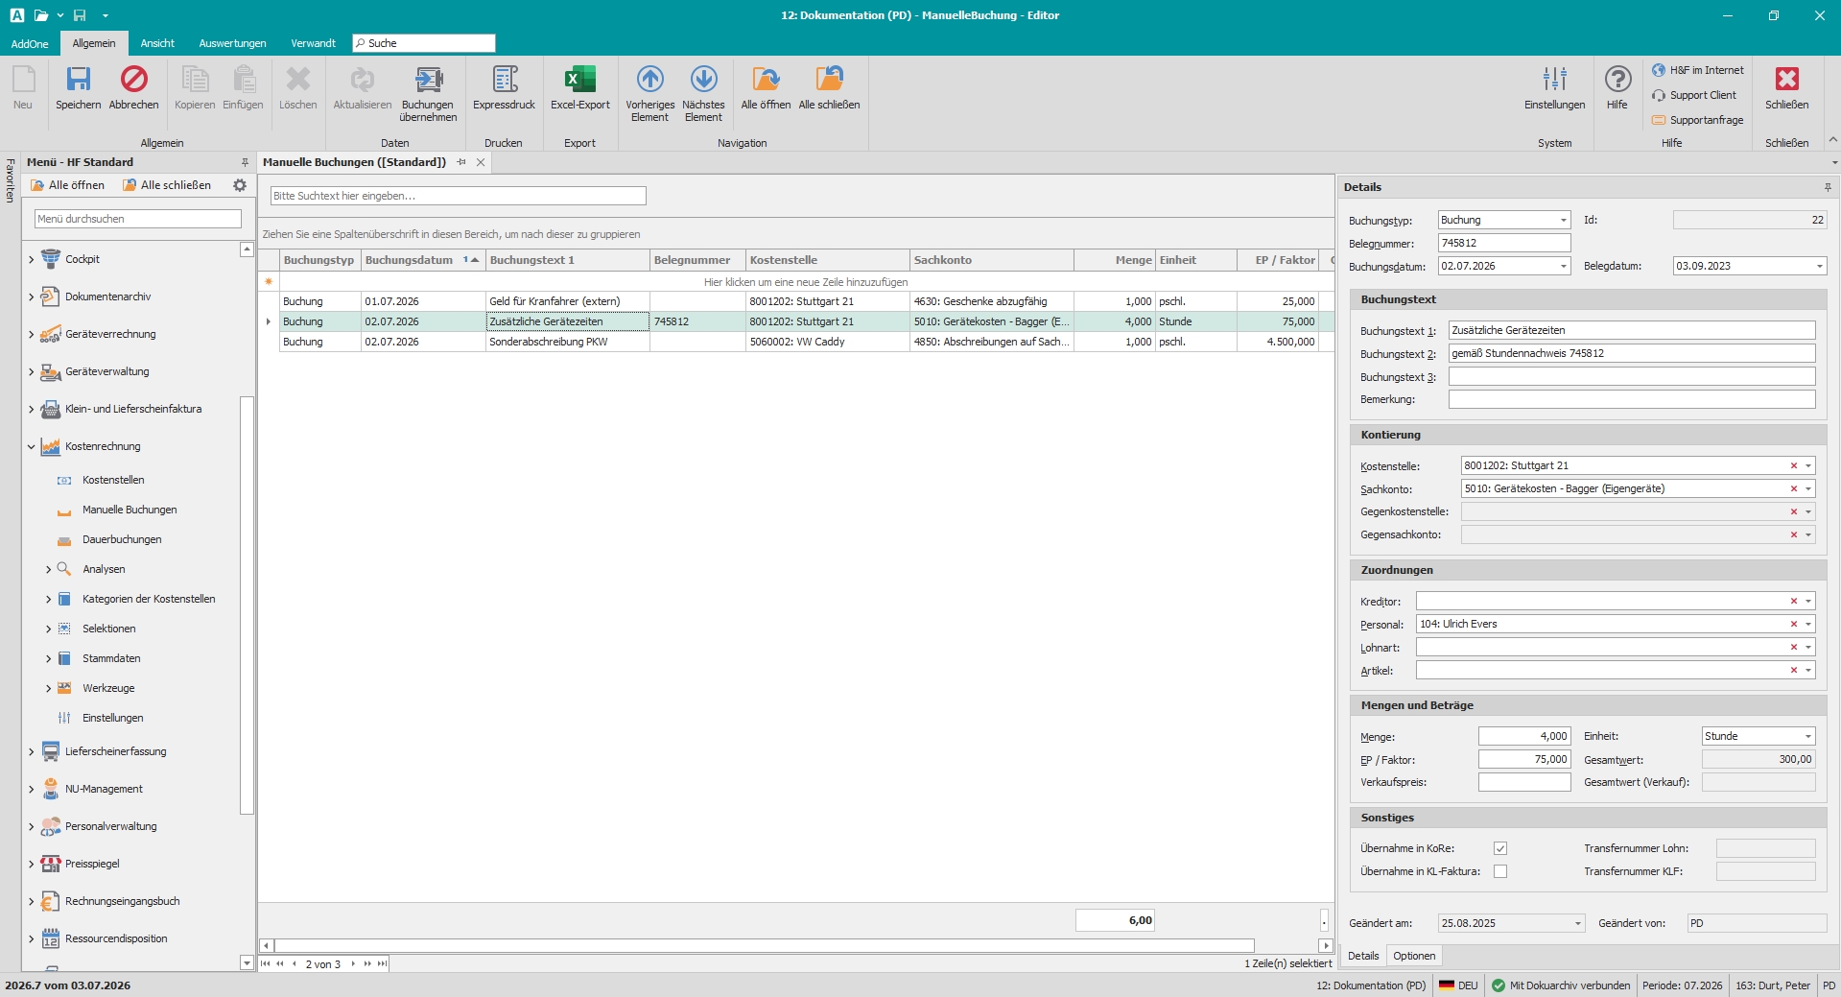This screenshot has height=997, width=1841.
Task: Click Buchungen übernehmen in the ribbon
Action: (x=428, y=92)
